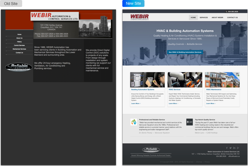Screen dimensions: 248x166
Task: Click Learn More under HVAC Maintenance
Action: pos(211,104)
